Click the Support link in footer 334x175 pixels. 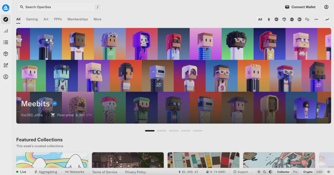(x=241, y=172)
